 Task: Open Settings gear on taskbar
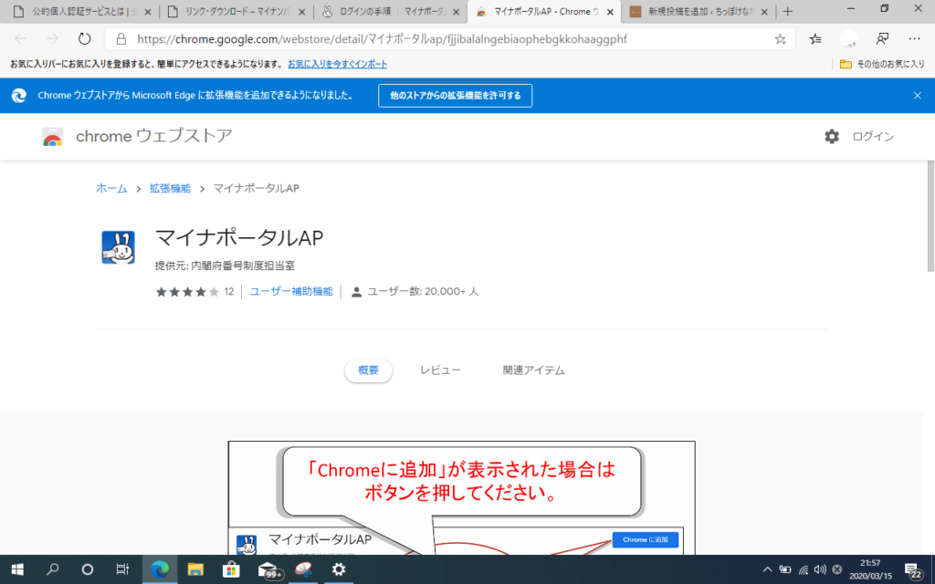(x=339, y=569)
